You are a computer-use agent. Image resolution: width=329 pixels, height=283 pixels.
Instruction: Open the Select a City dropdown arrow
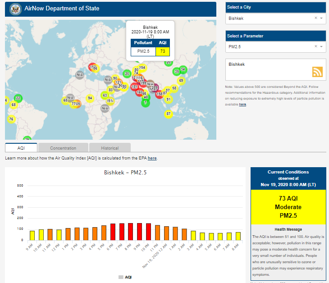[321, 18]
